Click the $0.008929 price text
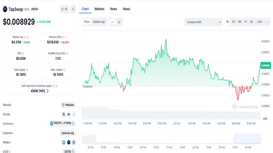Viewport: 273px width, 153px height. [19, 22]
